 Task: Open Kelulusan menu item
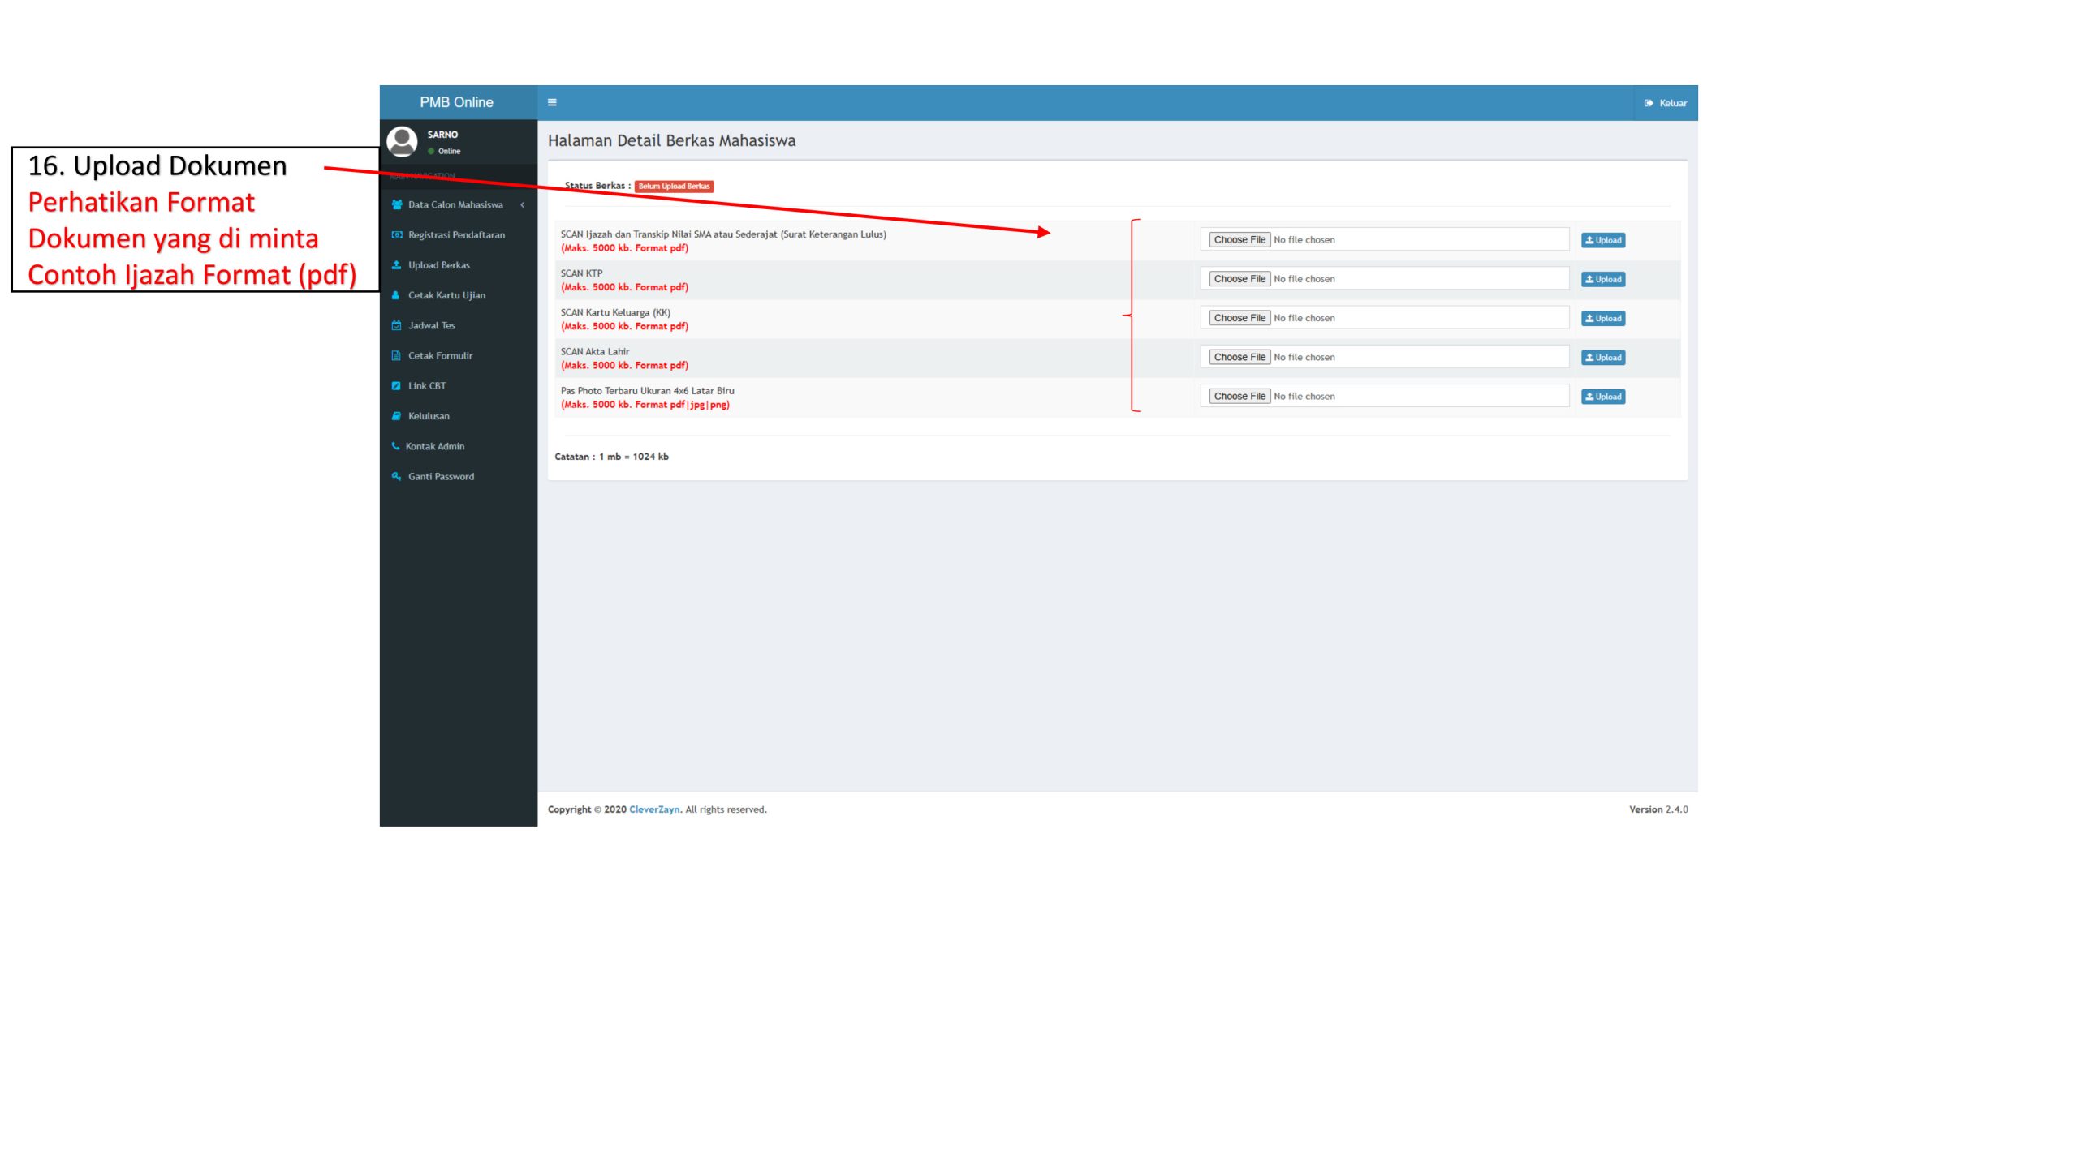pyautogui.click(x=429, y=416)
